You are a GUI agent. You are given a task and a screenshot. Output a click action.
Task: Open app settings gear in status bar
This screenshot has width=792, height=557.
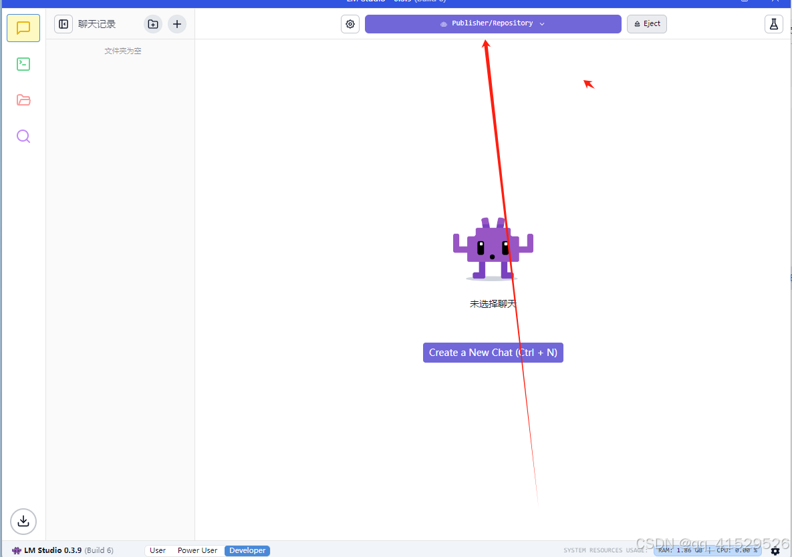(x=775, y=550)
